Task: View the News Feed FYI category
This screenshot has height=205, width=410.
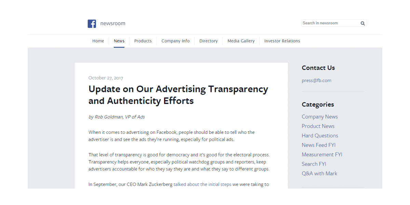Action: point(318,145)
